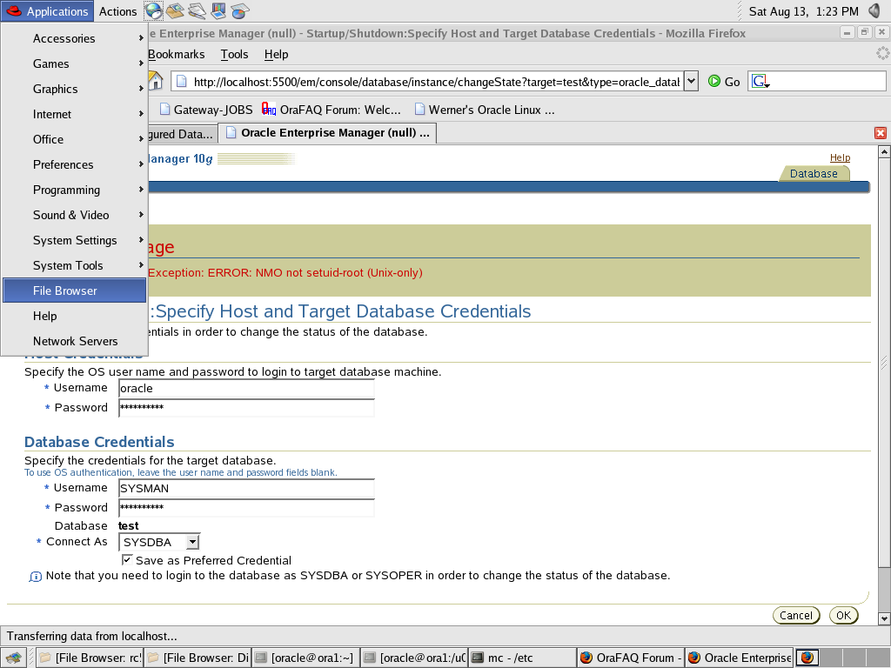Screen dimensions: 891x668
Task: Click the Firefox icon at the taskbar's right end
Action: (x=807, y=658)
